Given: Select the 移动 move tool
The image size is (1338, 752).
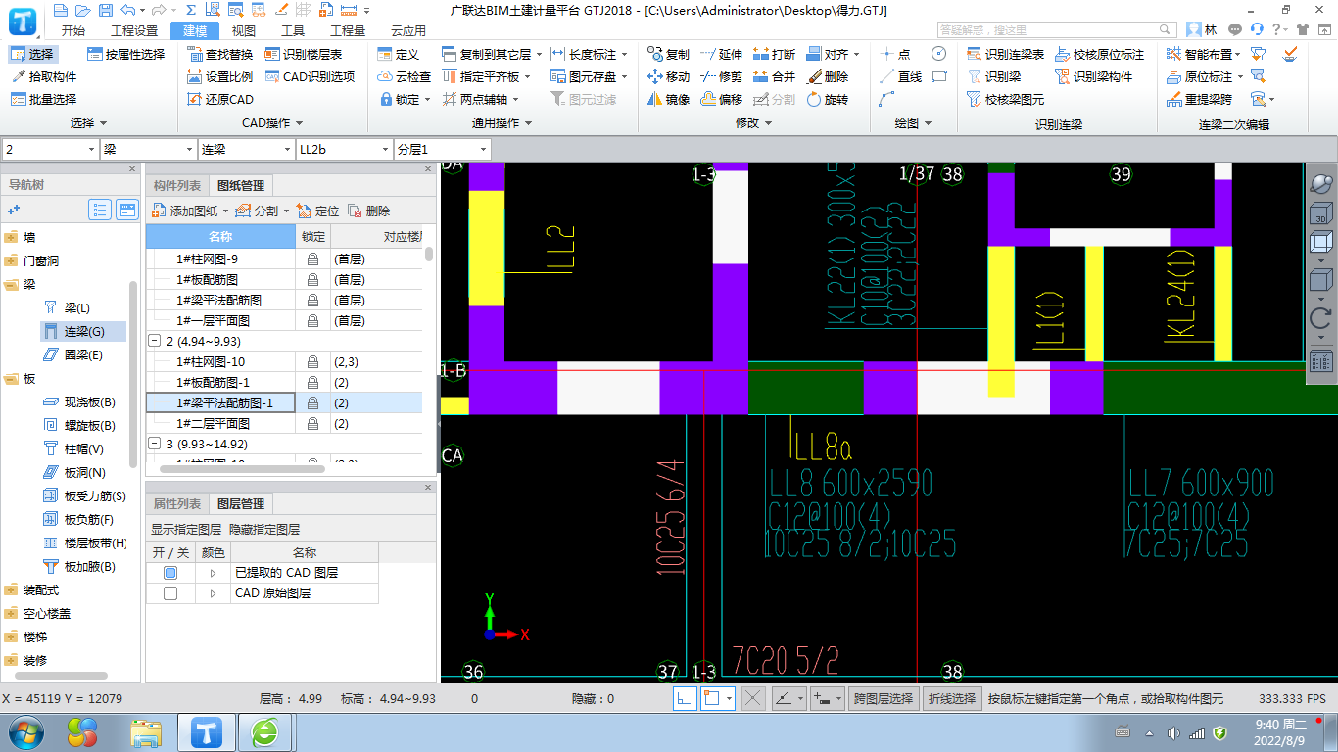Looking at the screenshot, I should (669, 76).
